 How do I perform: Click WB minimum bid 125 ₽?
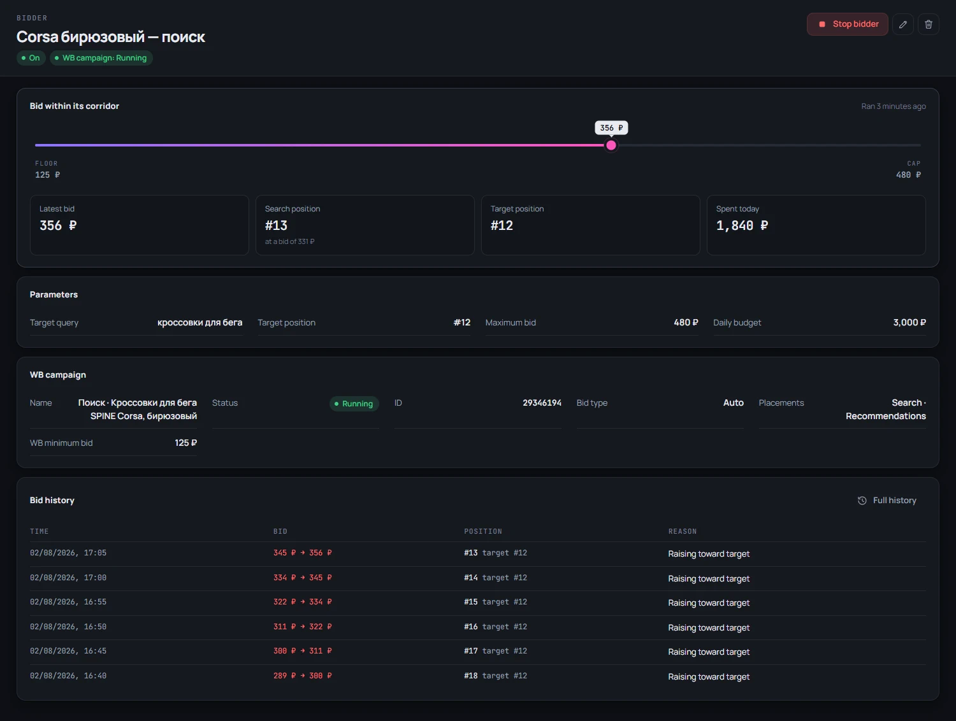(185, 443)
